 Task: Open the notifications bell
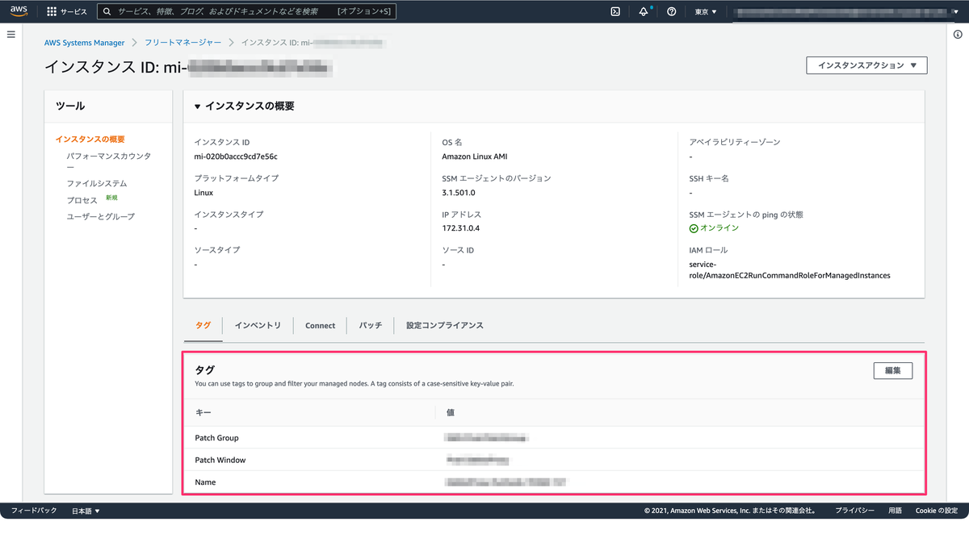644,11
